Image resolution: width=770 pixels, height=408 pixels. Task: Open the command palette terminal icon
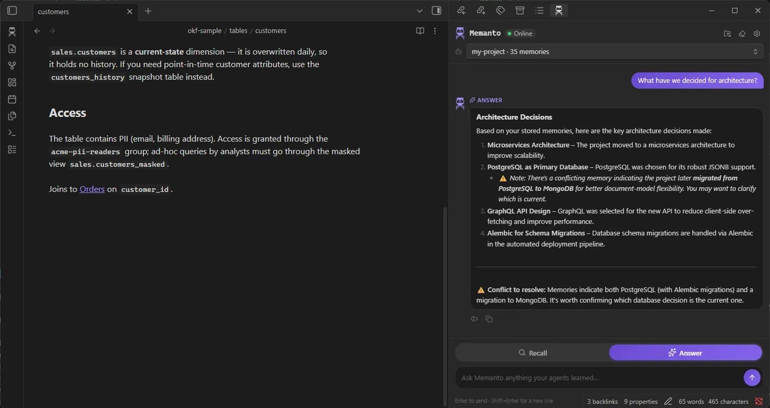(12, 133)
